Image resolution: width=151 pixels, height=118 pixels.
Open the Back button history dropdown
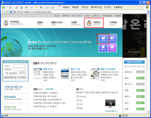coord(7,7)
